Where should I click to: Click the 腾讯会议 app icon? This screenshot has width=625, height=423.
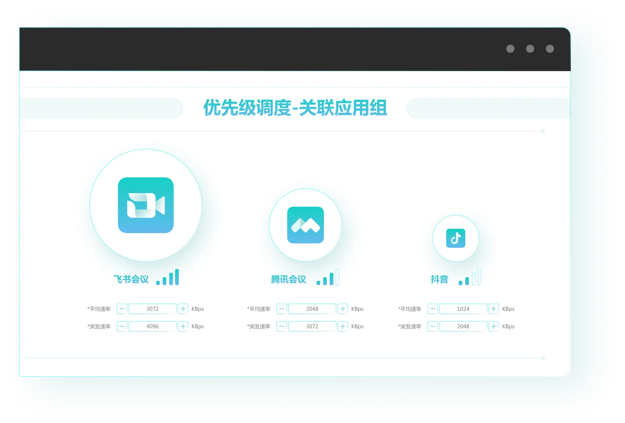click(x=306, y=225)
